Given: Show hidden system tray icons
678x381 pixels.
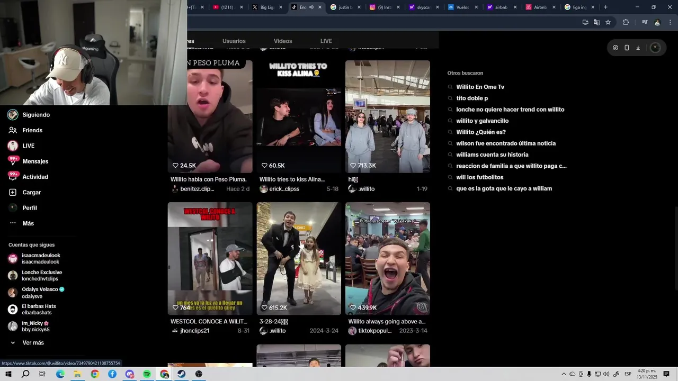Looking at the screenshot, I should click(564, 374).
